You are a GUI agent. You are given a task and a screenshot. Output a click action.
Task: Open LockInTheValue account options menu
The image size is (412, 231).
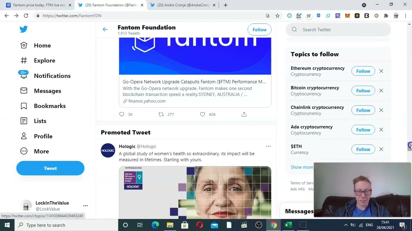(85, 206)
